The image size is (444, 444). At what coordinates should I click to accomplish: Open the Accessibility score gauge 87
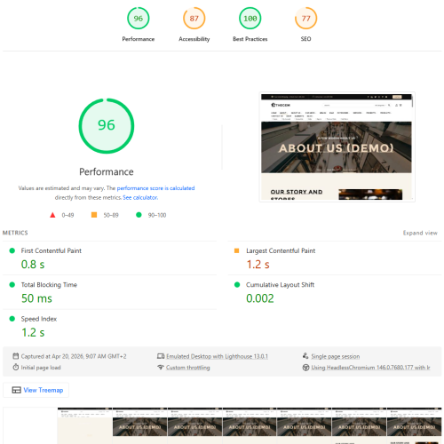pos(194,19)
